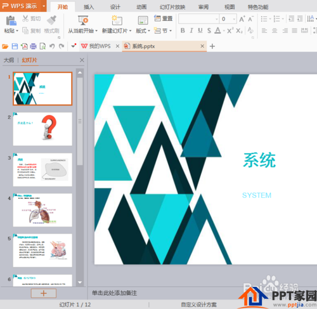317x309 pixels.
Task: Click the Copy icon
Action: (x=25, y=30)
